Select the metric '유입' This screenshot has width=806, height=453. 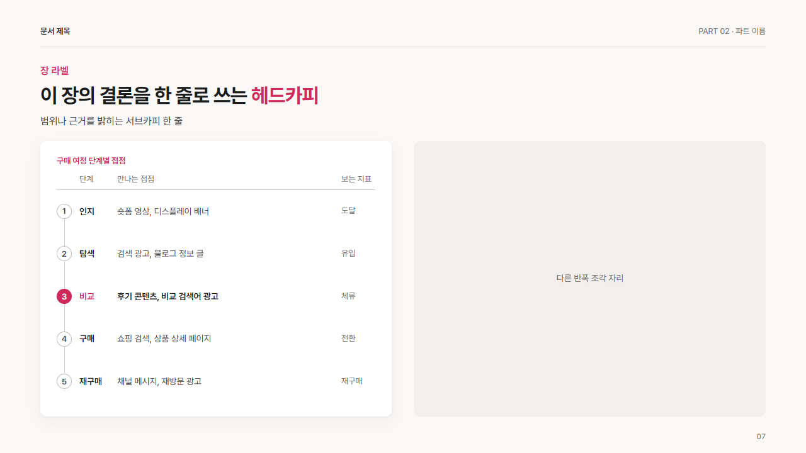[x=348, y=253]
